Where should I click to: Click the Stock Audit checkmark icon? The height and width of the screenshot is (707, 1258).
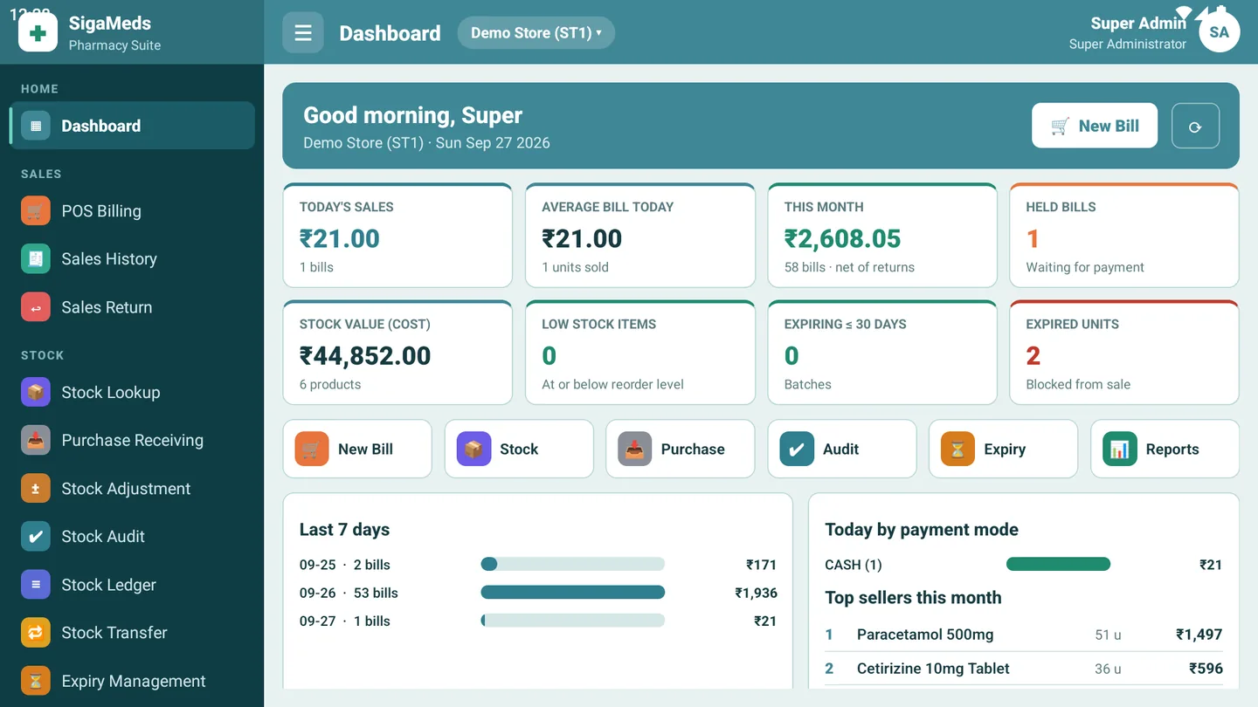36,537
